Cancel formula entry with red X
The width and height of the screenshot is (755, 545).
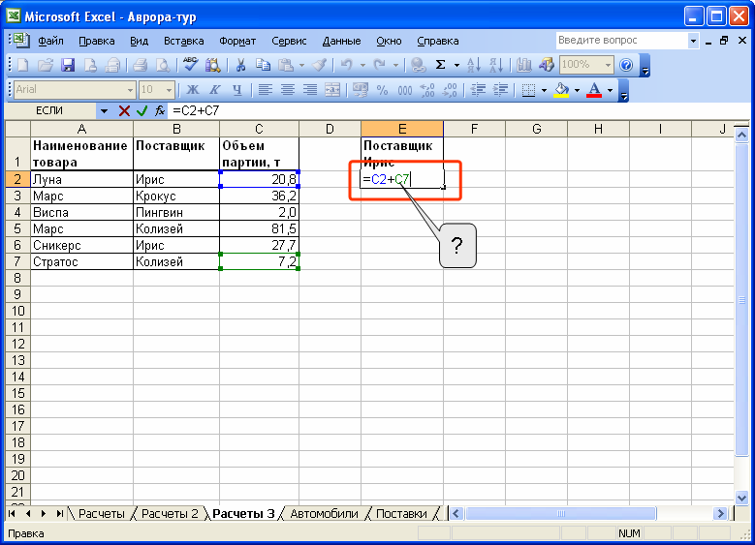pos(124,111)
